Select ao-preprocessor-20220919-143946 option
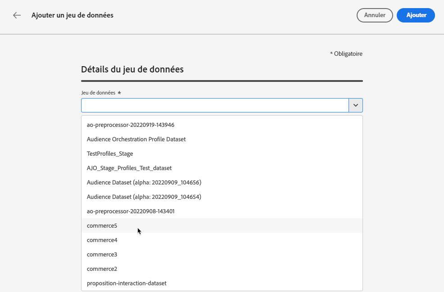The height and width of the screenshot is (292, 444). pos(131,125)
